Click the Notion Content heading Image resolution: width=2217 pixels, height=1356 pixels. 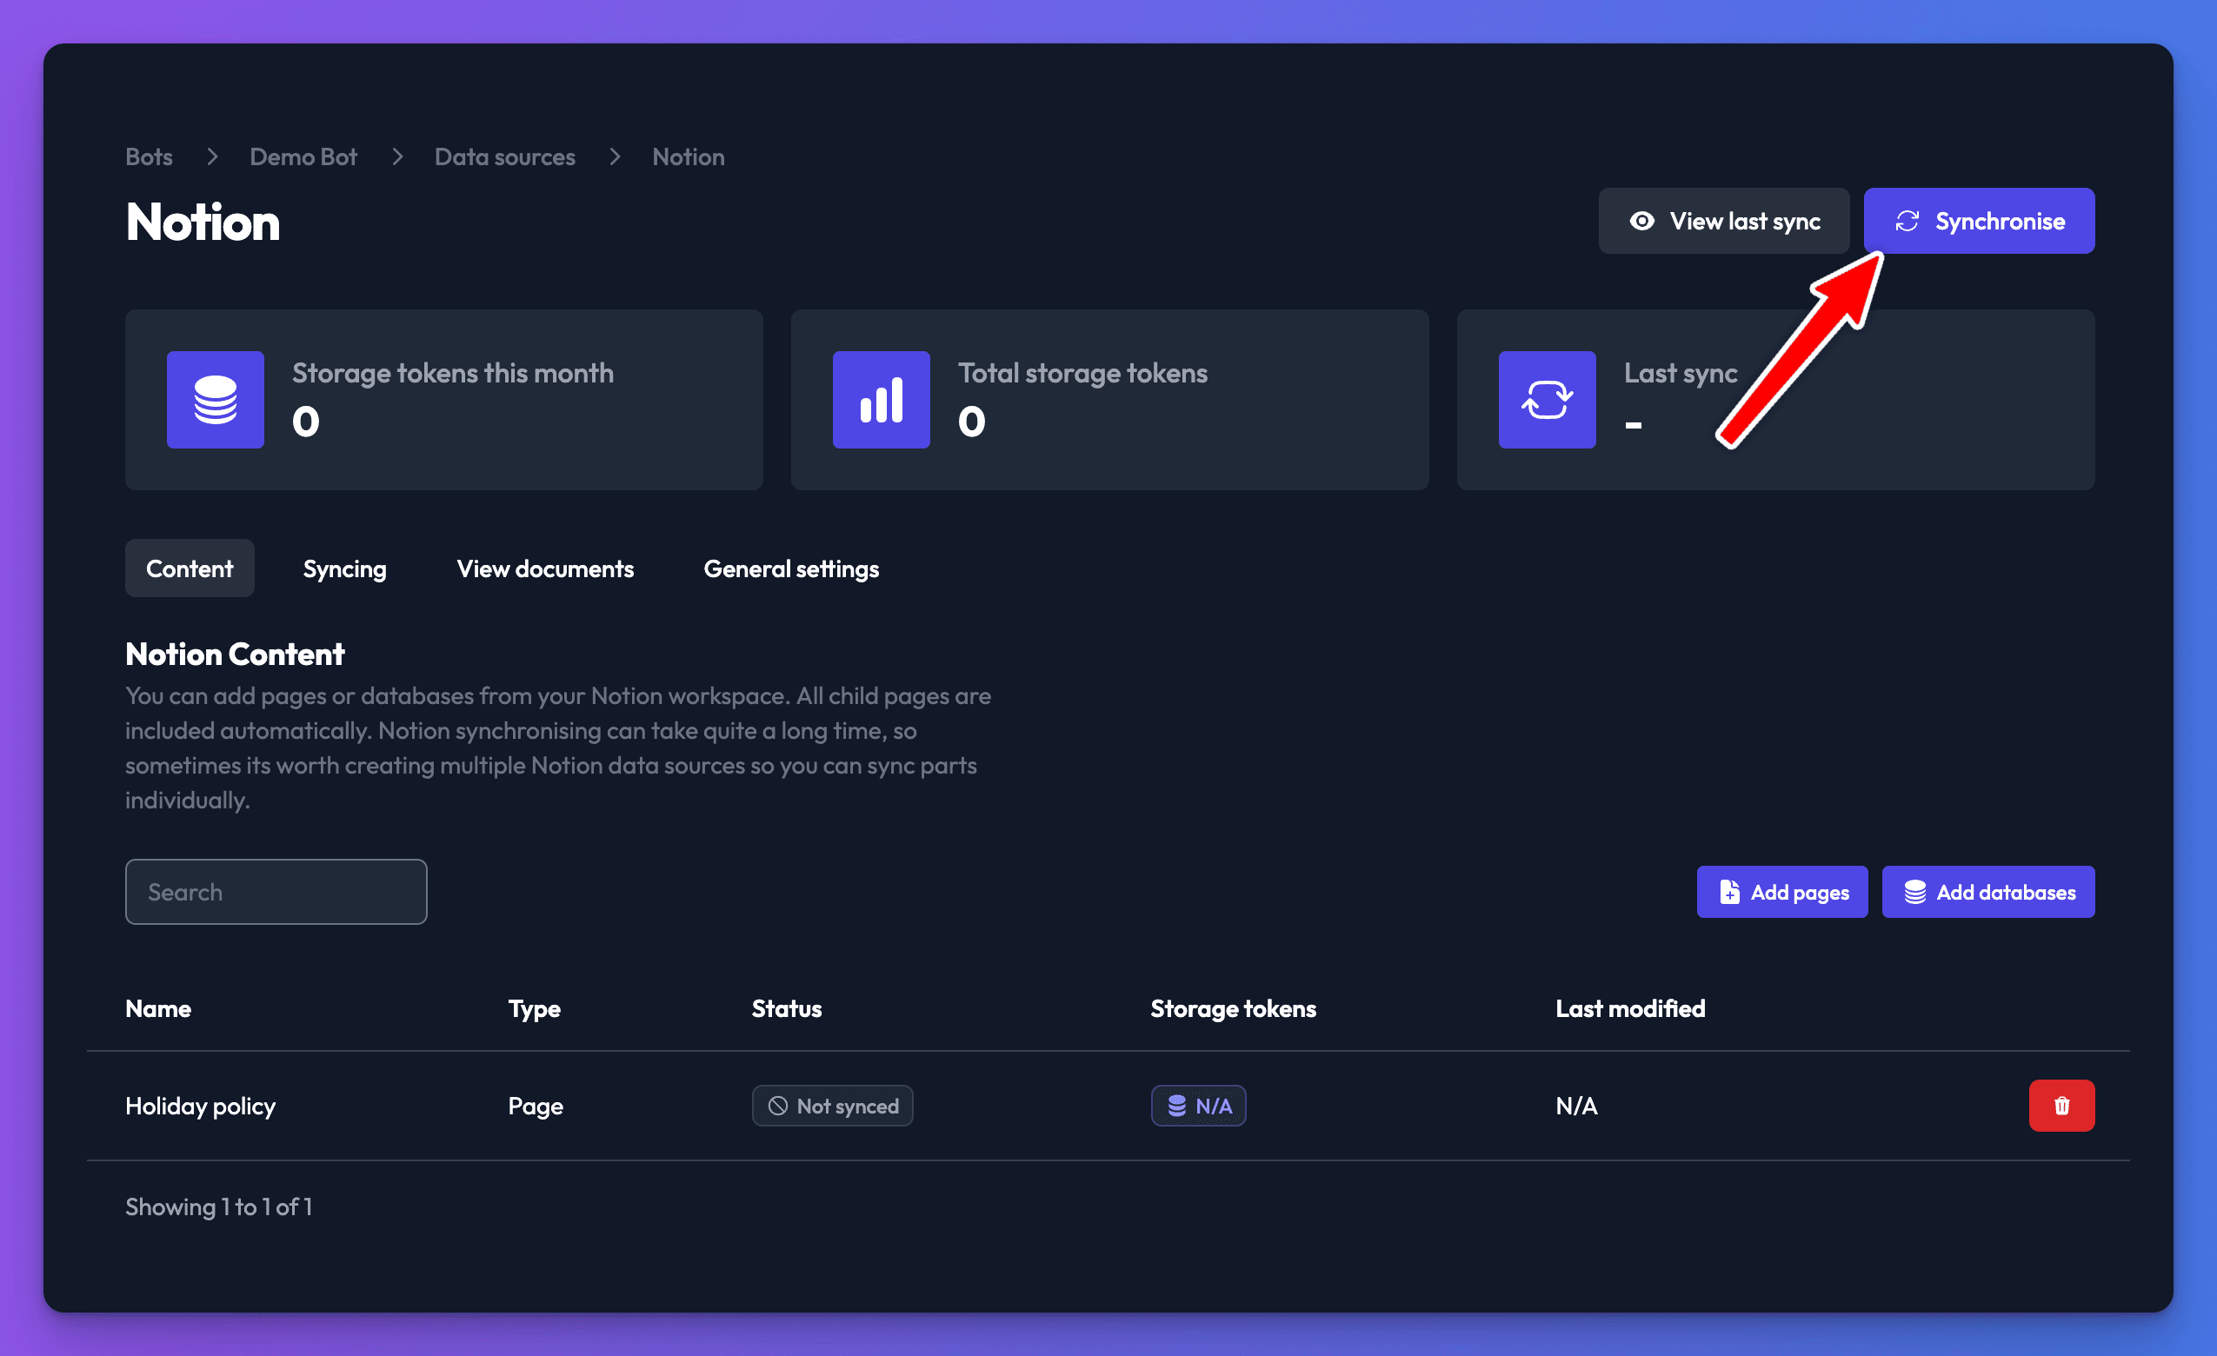[235, 655]
